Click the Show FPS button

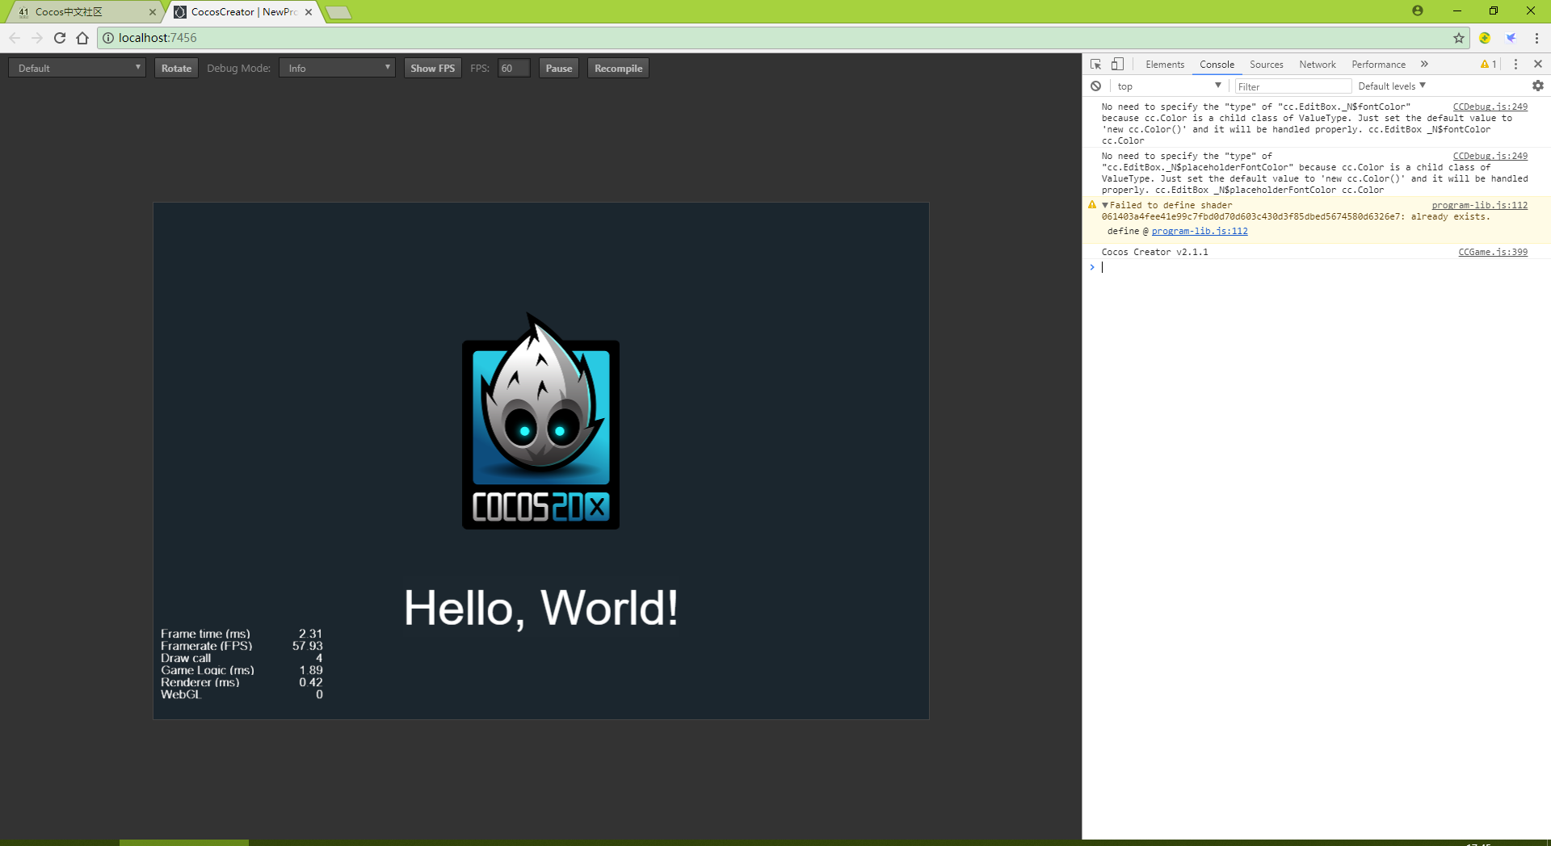[432, 69]
